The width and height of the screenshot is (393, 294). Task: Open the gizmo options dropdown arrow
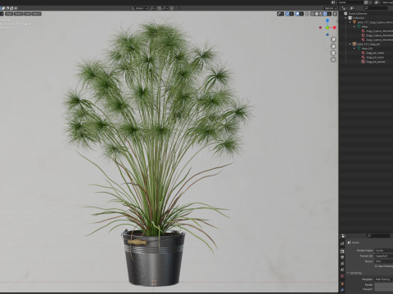click(291, 14)
